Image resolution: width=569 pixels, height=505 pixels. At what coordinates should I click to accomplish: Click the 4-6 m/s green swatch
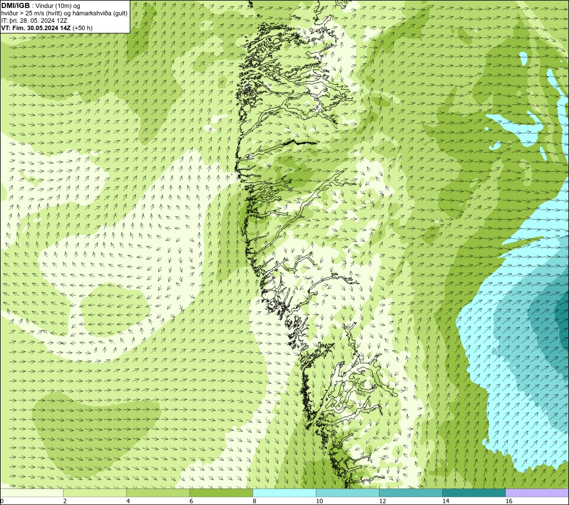pyautogui.click(x=158, y=492)
